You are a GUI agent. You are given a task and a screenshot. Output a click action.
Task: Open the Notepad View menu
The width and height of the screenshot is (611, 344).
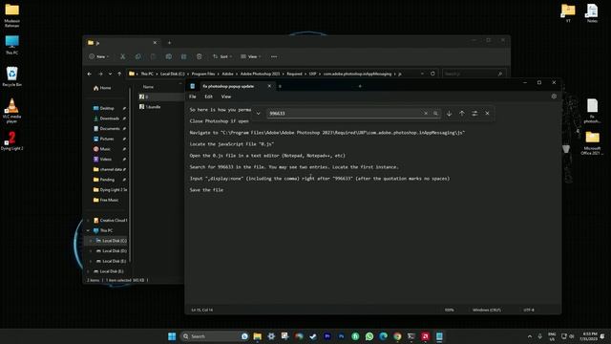pyautogui.click(x=226, y=97)
